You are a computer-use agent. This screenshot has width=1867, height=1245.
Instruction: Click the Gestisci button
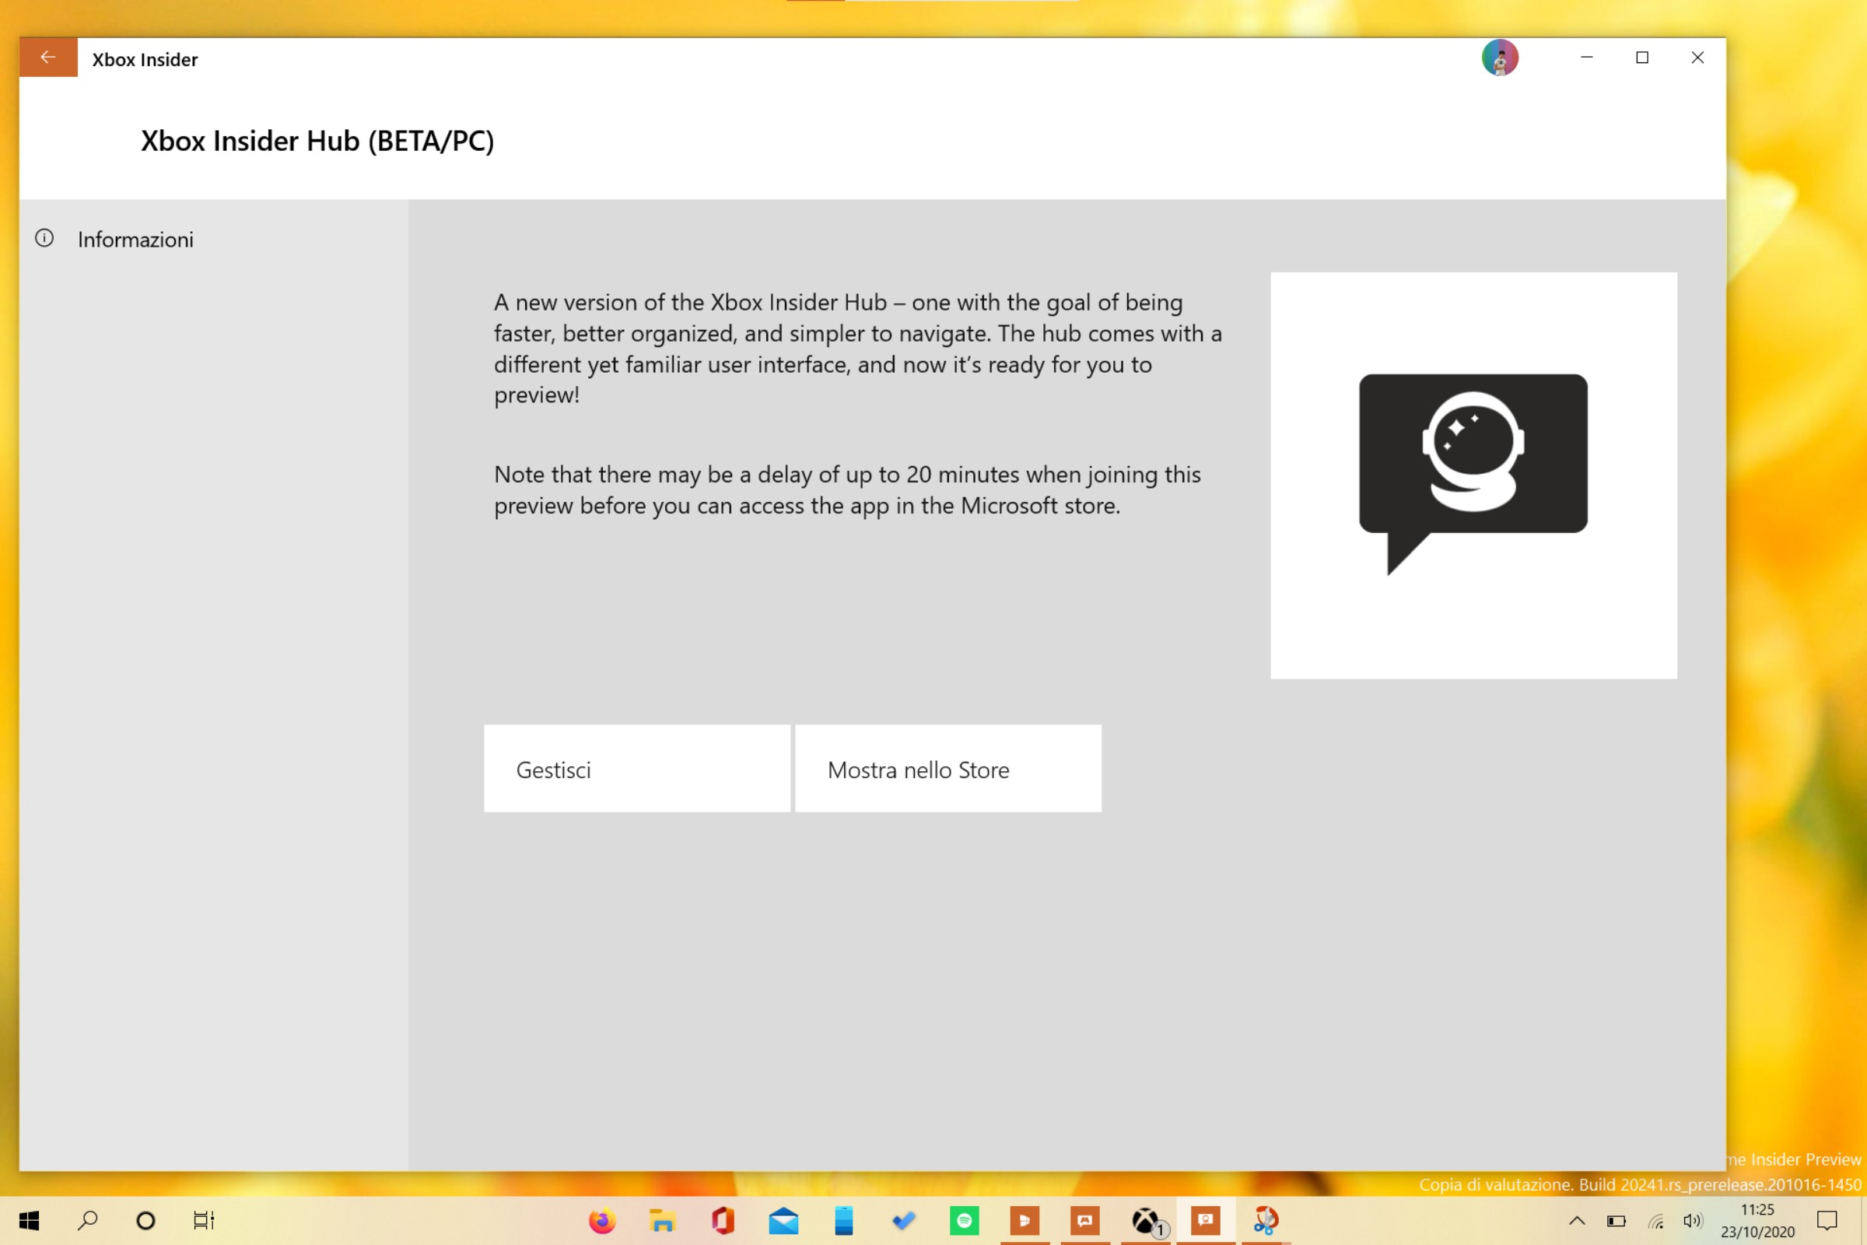(636, 769)
